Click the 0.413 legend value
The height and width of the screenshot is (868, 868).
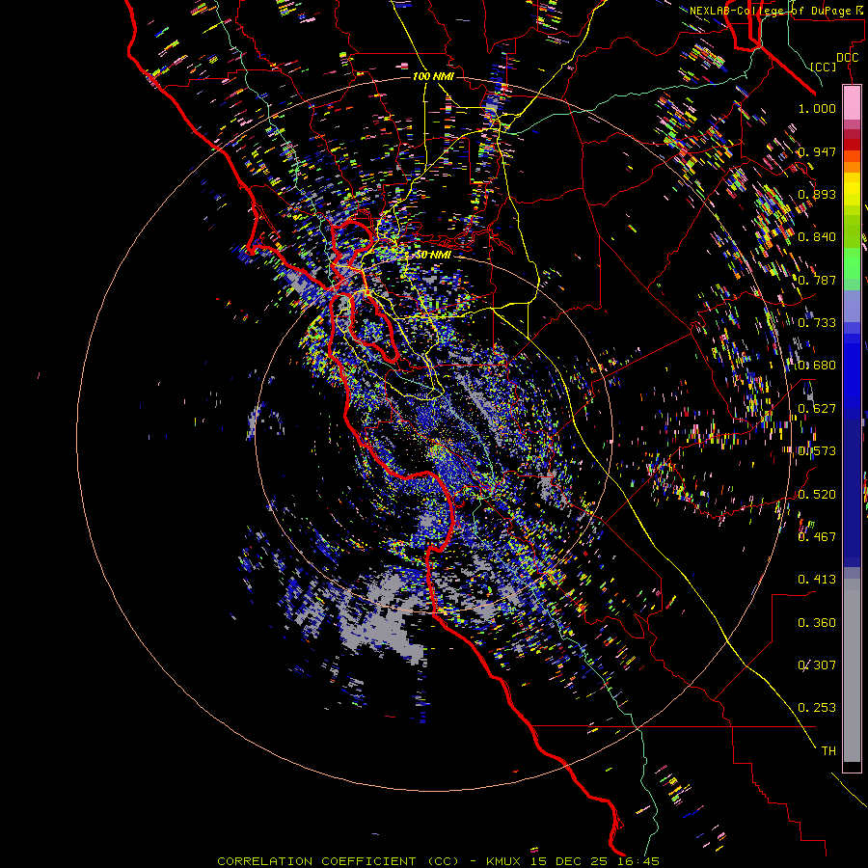[x=817, y=580]
